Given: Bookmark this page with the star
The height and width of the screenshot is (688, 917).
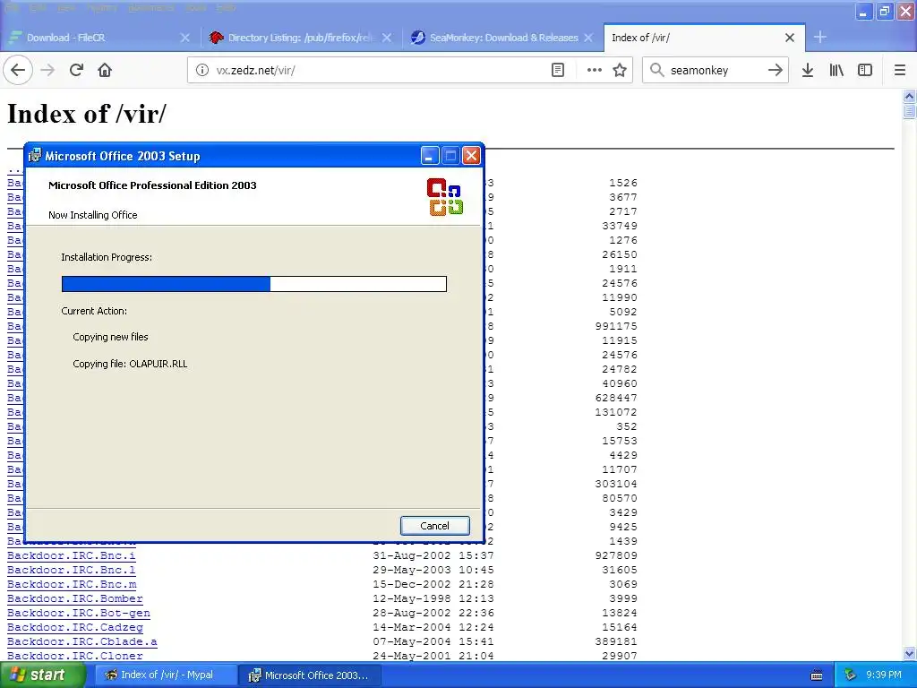Looking at the screenshot, I should click(x=620, y=70).
